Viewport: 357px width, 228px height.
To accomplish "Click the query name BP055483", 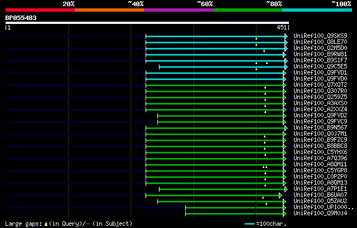I will pyautogui.click(x=21, y=18).
